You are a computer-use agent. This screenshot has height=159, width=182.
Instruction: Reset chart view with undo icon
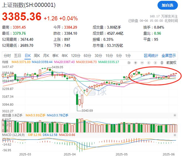point(129,63)
